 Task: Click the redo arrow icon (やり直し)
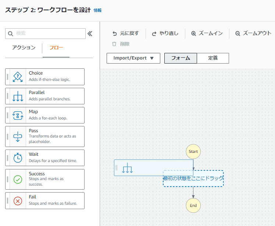(154, 34)
